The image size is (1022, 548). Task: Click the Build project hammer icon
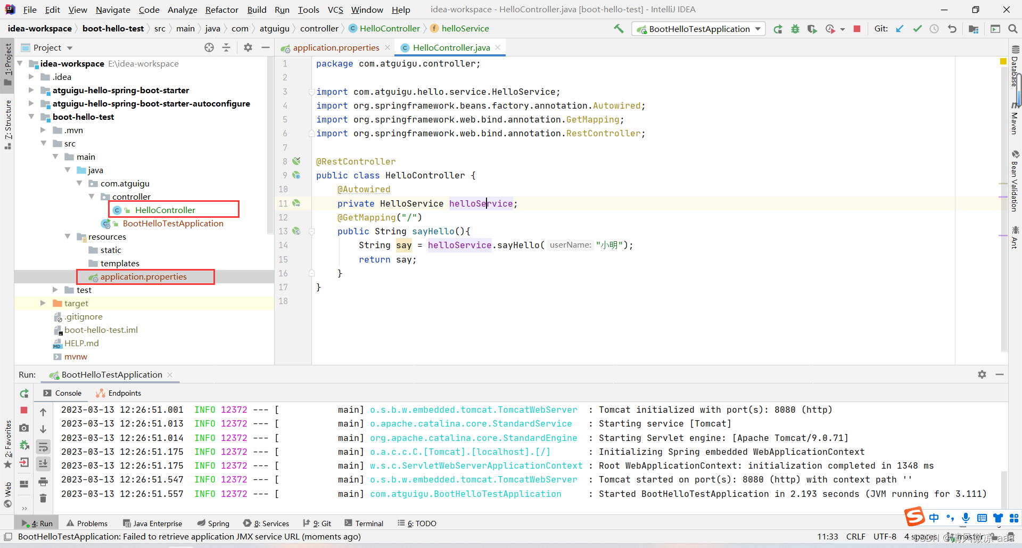[619, 29]
